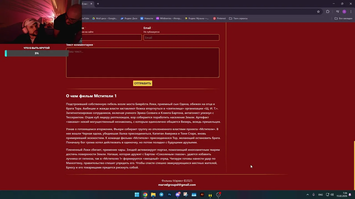Open the Яндекс Музыка bookmark
Image resolution: width=355 pixels, height=199 pixels.
coord(197,19)
